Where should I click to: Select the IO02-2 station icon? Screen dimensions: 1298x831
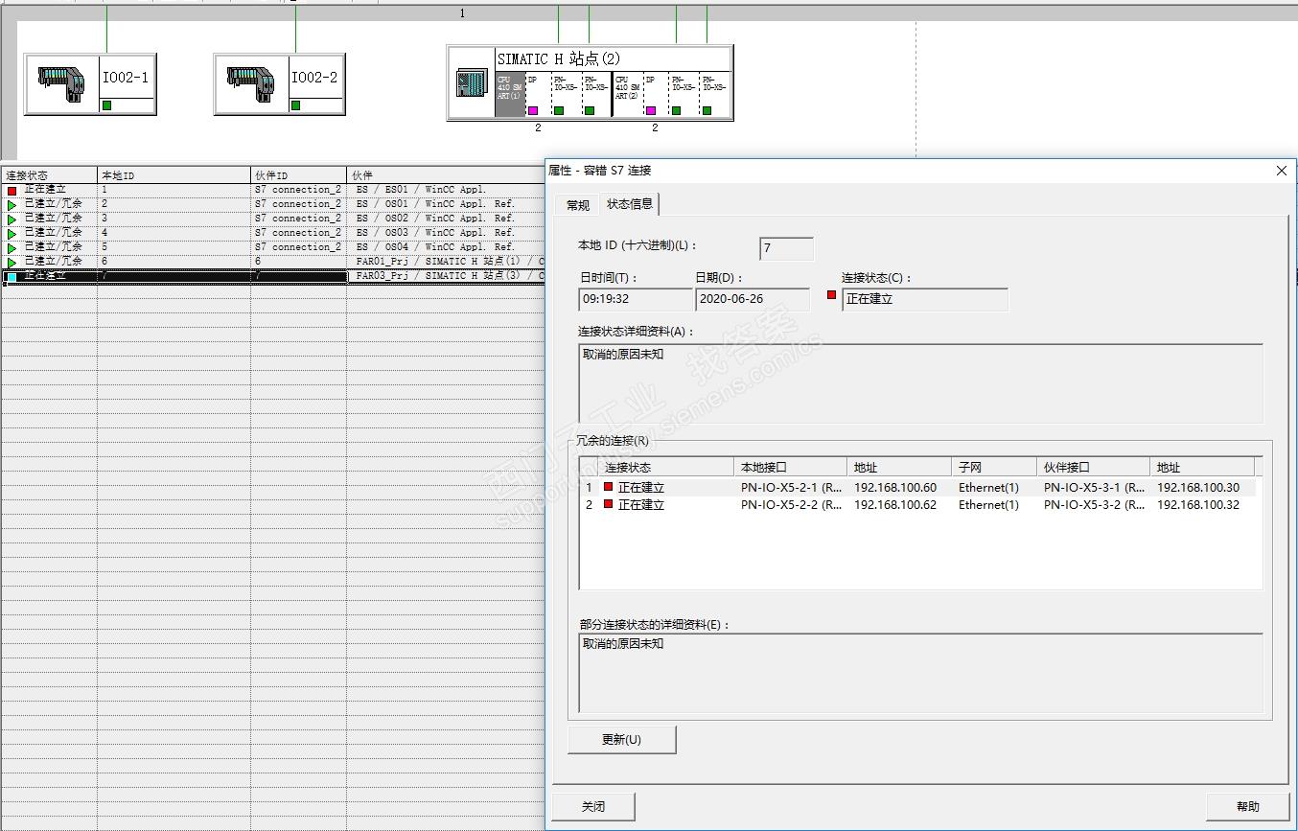click(251, 84)
